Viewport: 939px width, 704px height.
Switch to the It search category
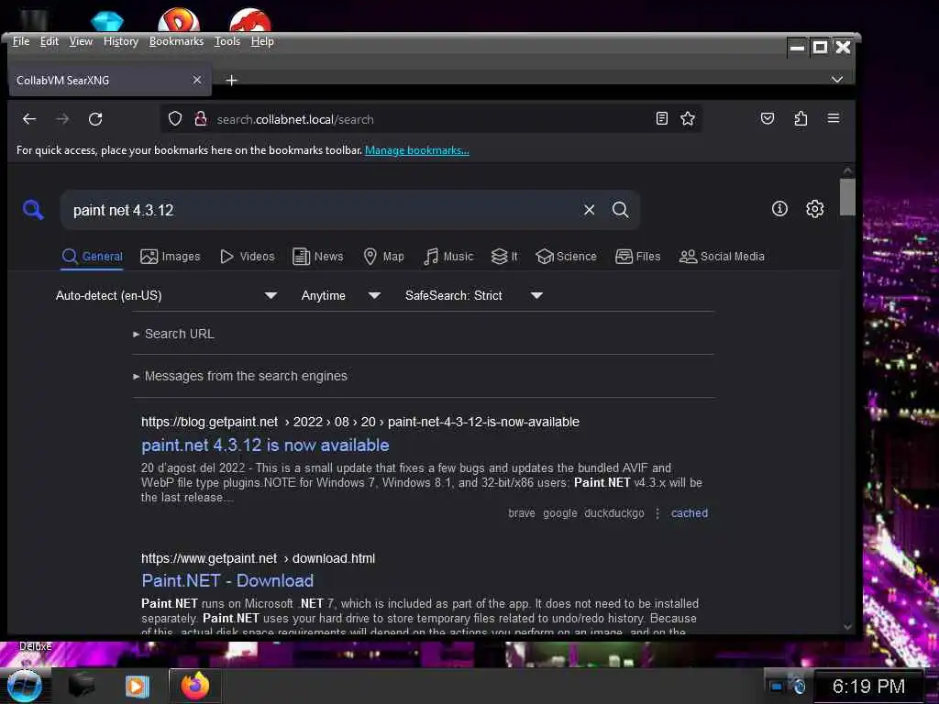click(x=504, y=257)
